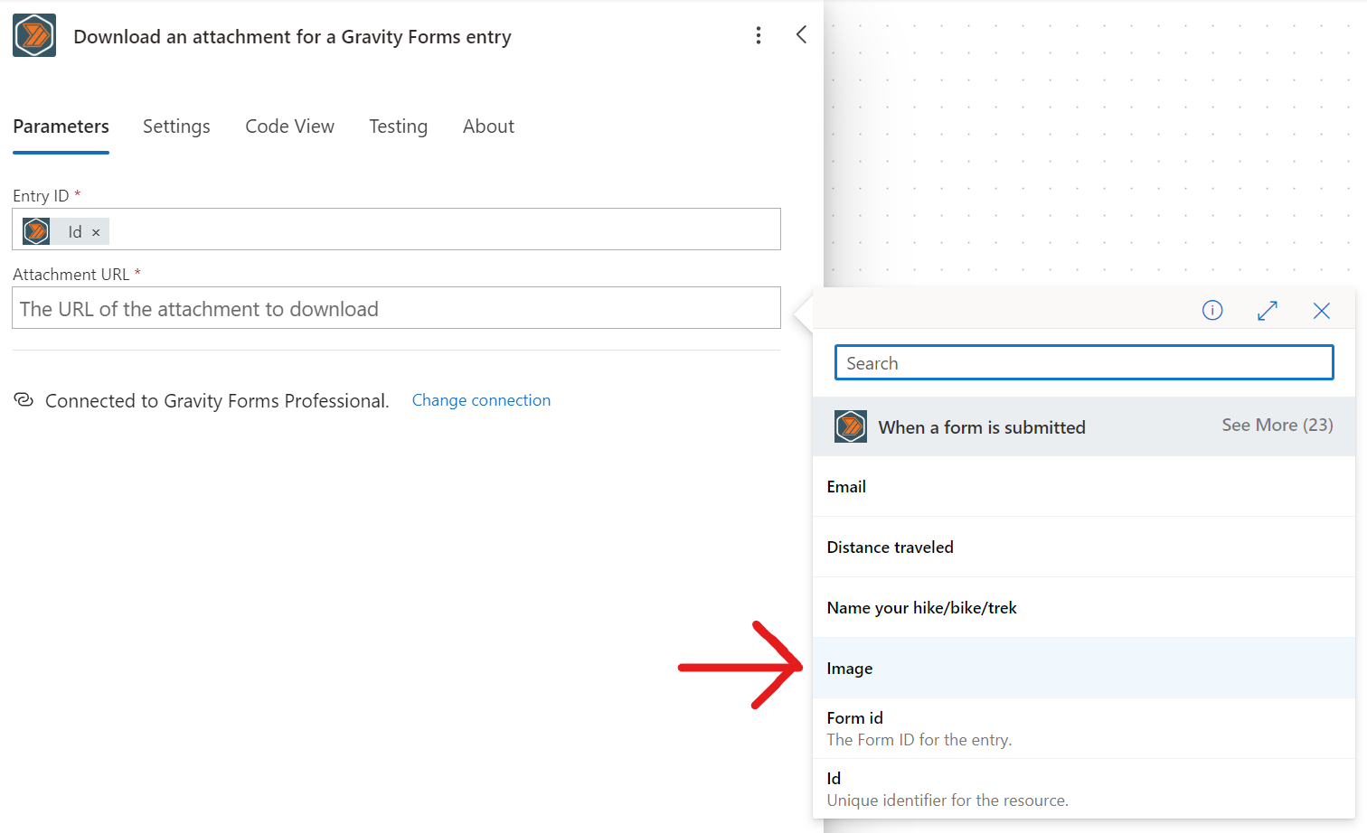Open the Testing tab
This screenshot has height=833, width=1367.
pyautogui.click(x=398, y=126)
